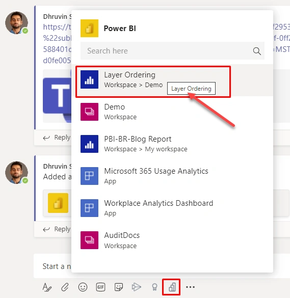The height and width of the screenshot is (298, 290).
Task: Open the Emoji picker
Action: (x=83, y=287)
